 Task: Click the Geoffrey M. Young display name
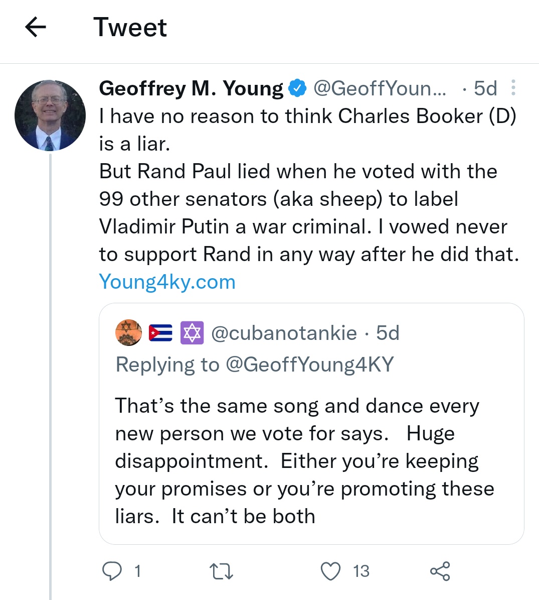(191, 88)
